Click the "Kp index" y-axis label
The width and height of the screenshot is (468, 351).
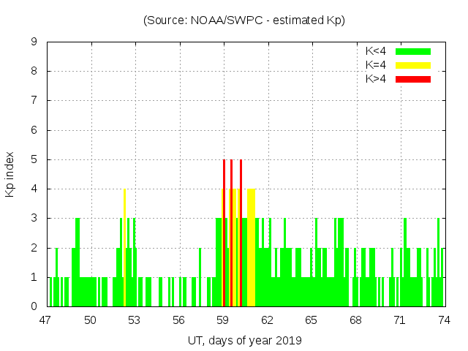pyautogui.click(x=10, y=174)
